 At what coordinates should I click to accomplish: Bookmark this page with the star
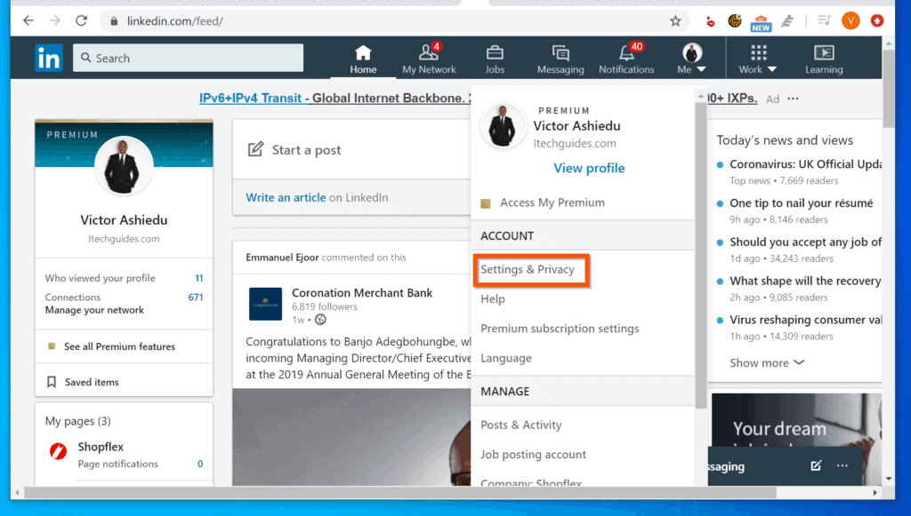point(675,21)
